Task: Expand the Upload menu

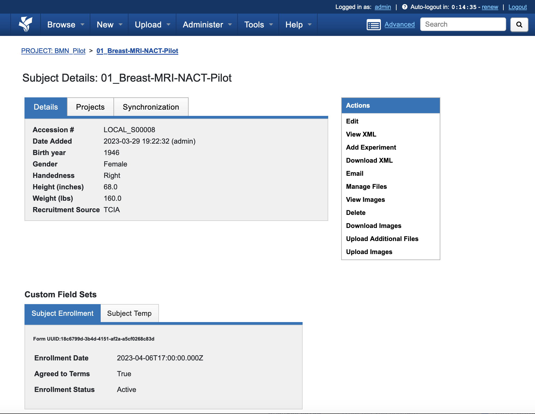Action: [152, 24]
